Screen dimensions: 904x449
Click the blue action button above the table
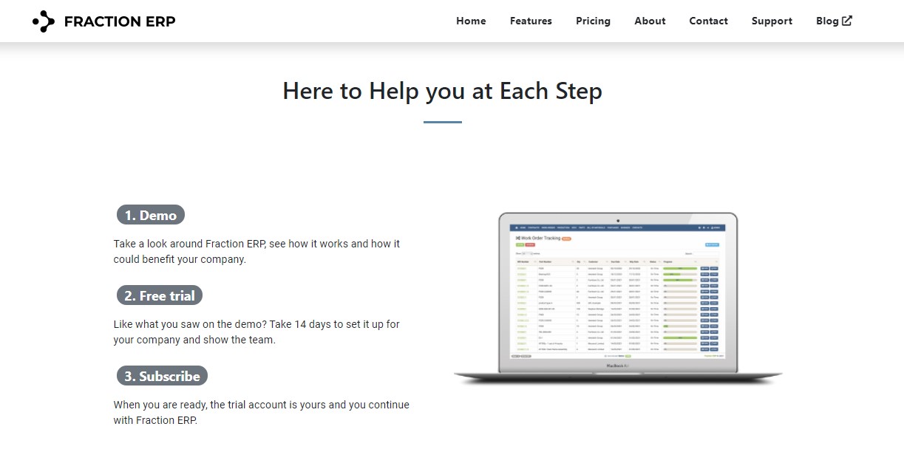(713, 244)
